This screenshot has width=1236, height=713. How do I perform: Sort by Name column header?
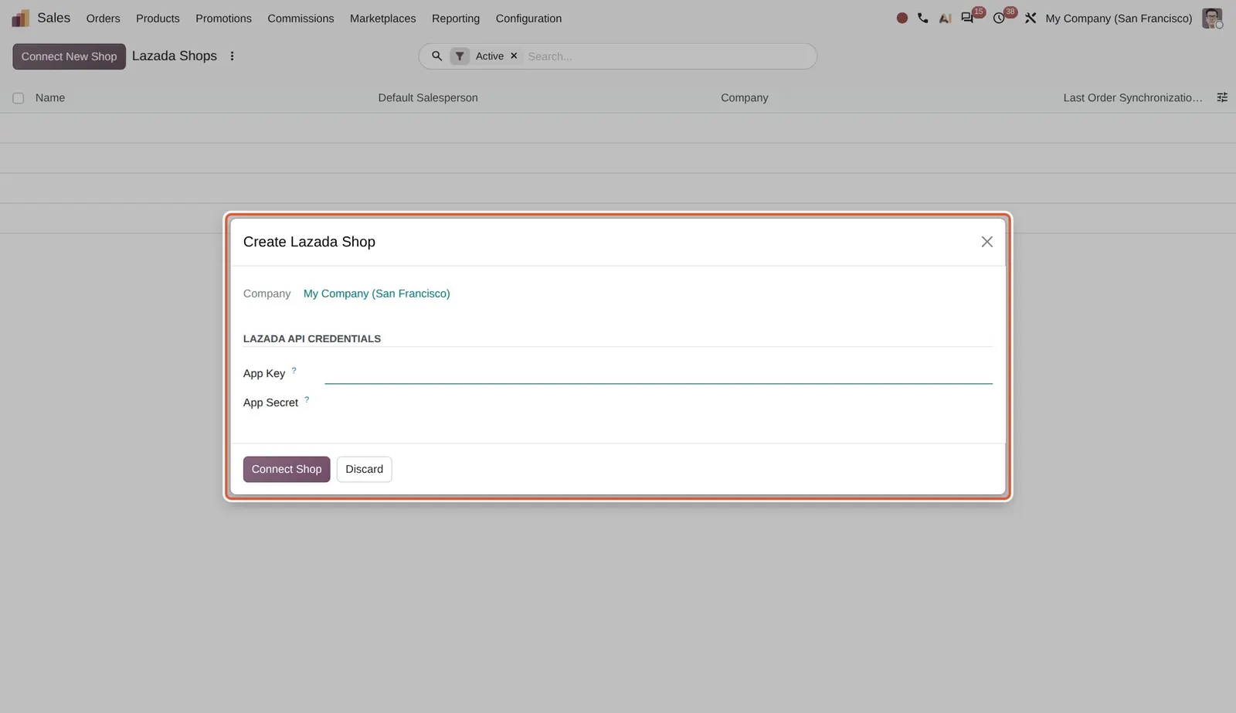coord(50,97)
